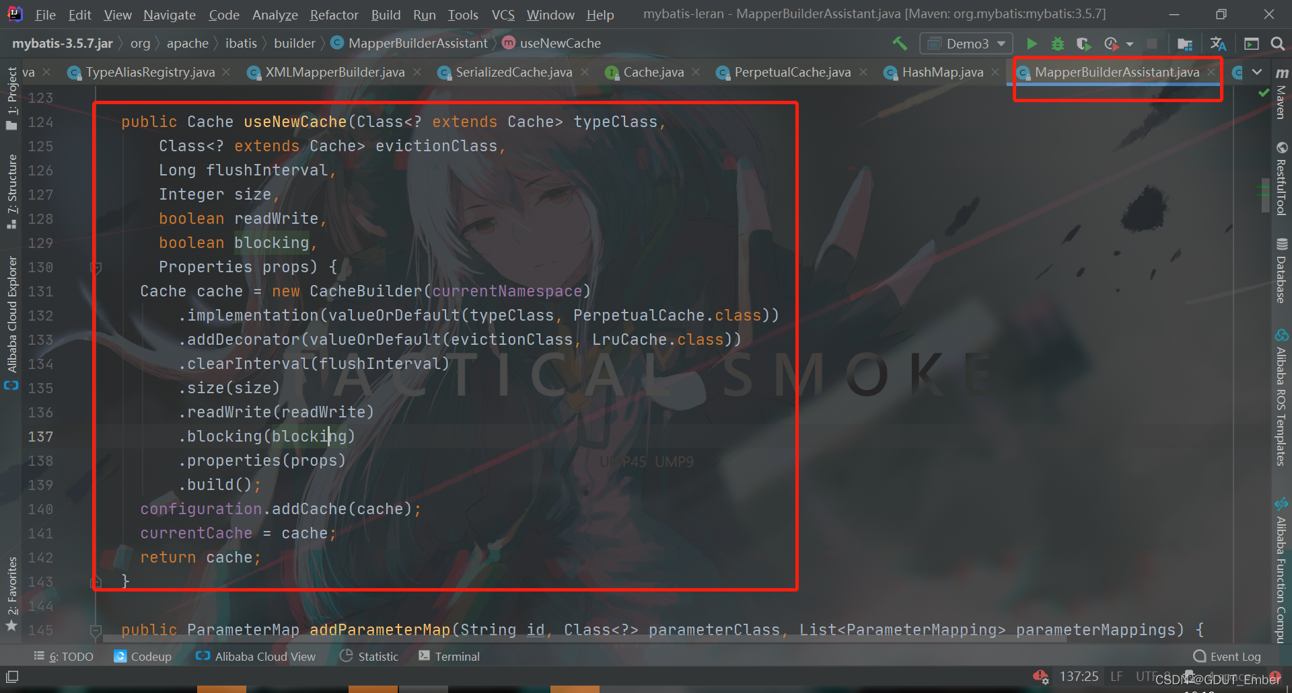Switch to XMLMapperBuilder.java tab
This screenshot has height=693, width=1292.
coord(334,72)
